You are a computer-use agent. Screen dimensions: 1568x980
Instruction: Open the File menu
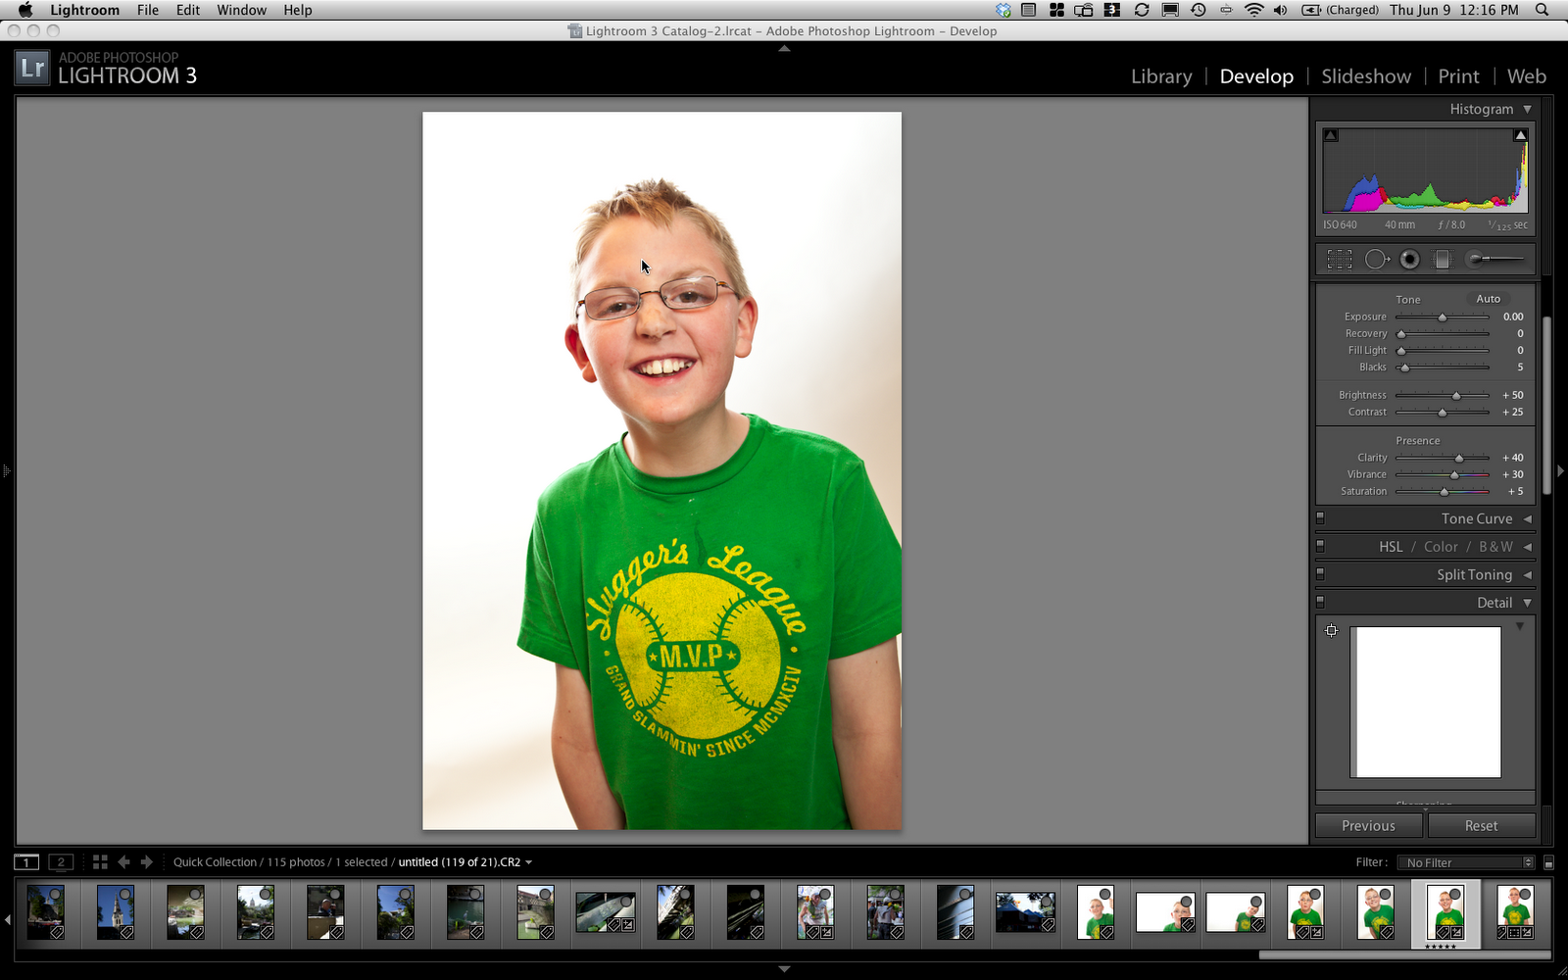[148, 10]
